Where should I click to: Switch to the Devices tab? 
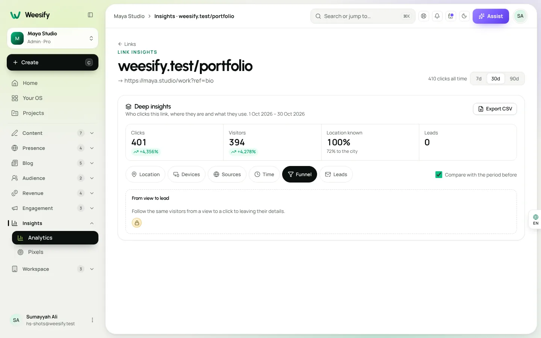coord(186,174)
